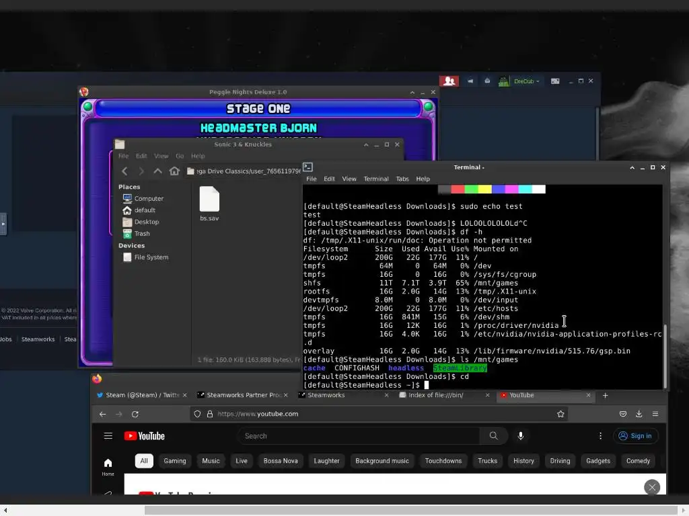The width and height of the screenshot is (689, 516).
Task: Open Firefox hamburger menu
Action: [x=655, y=414]
